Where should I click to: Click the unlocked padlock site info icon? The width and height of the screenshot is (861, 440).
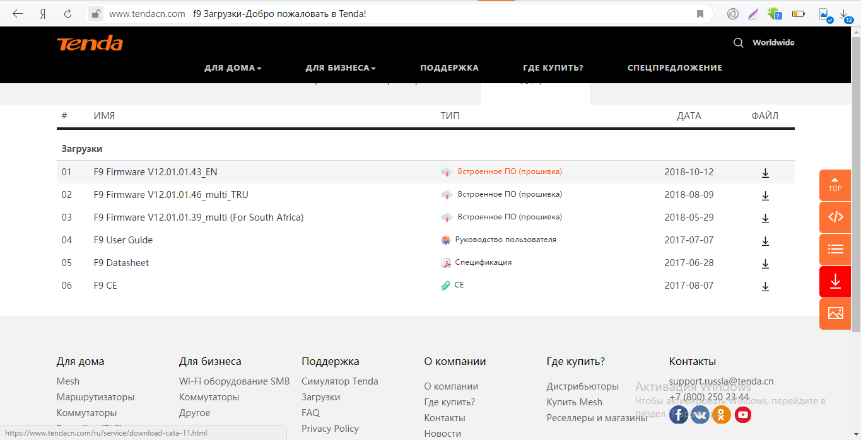pos(96,13)
